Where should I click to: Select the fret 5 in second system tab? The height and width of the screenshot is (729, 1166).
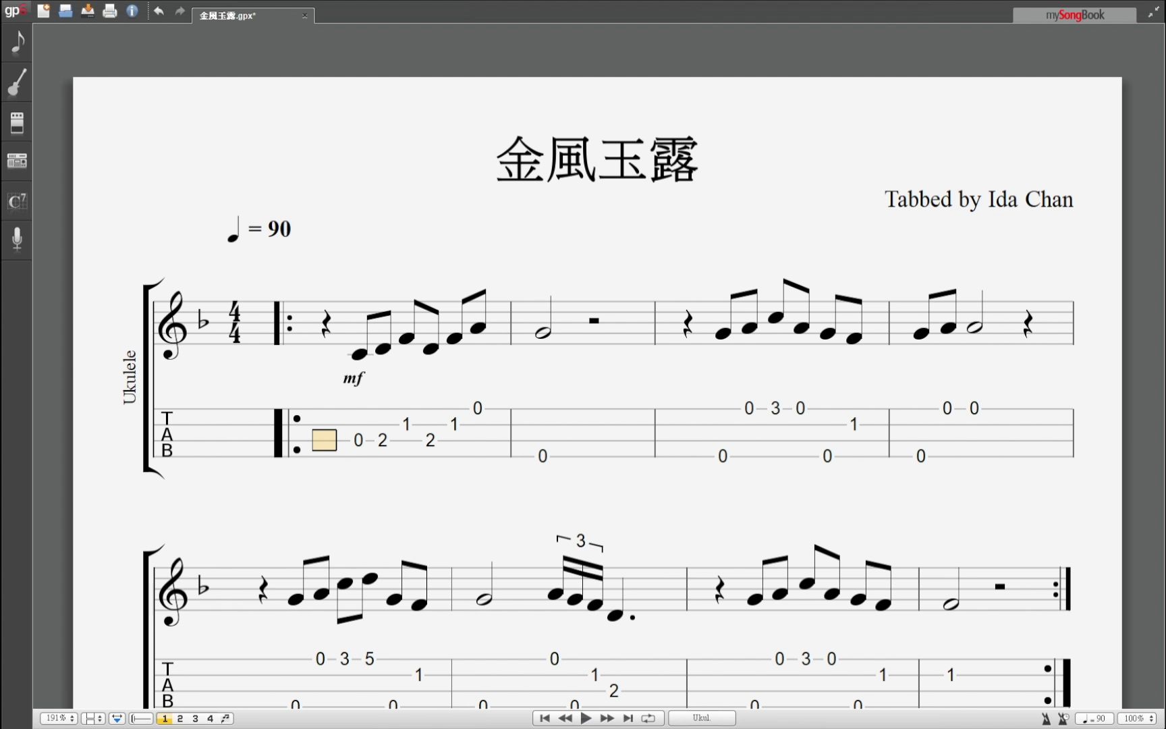click(x=369, y=659)
